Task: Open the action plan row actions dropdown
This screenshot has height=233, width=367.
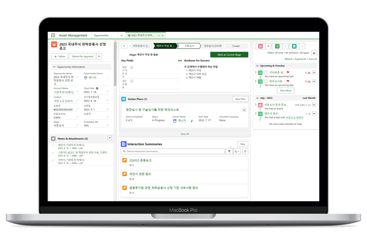Action: point(244,110)
